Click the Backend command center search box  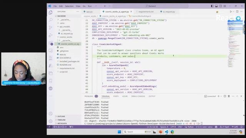coord(150,6)
